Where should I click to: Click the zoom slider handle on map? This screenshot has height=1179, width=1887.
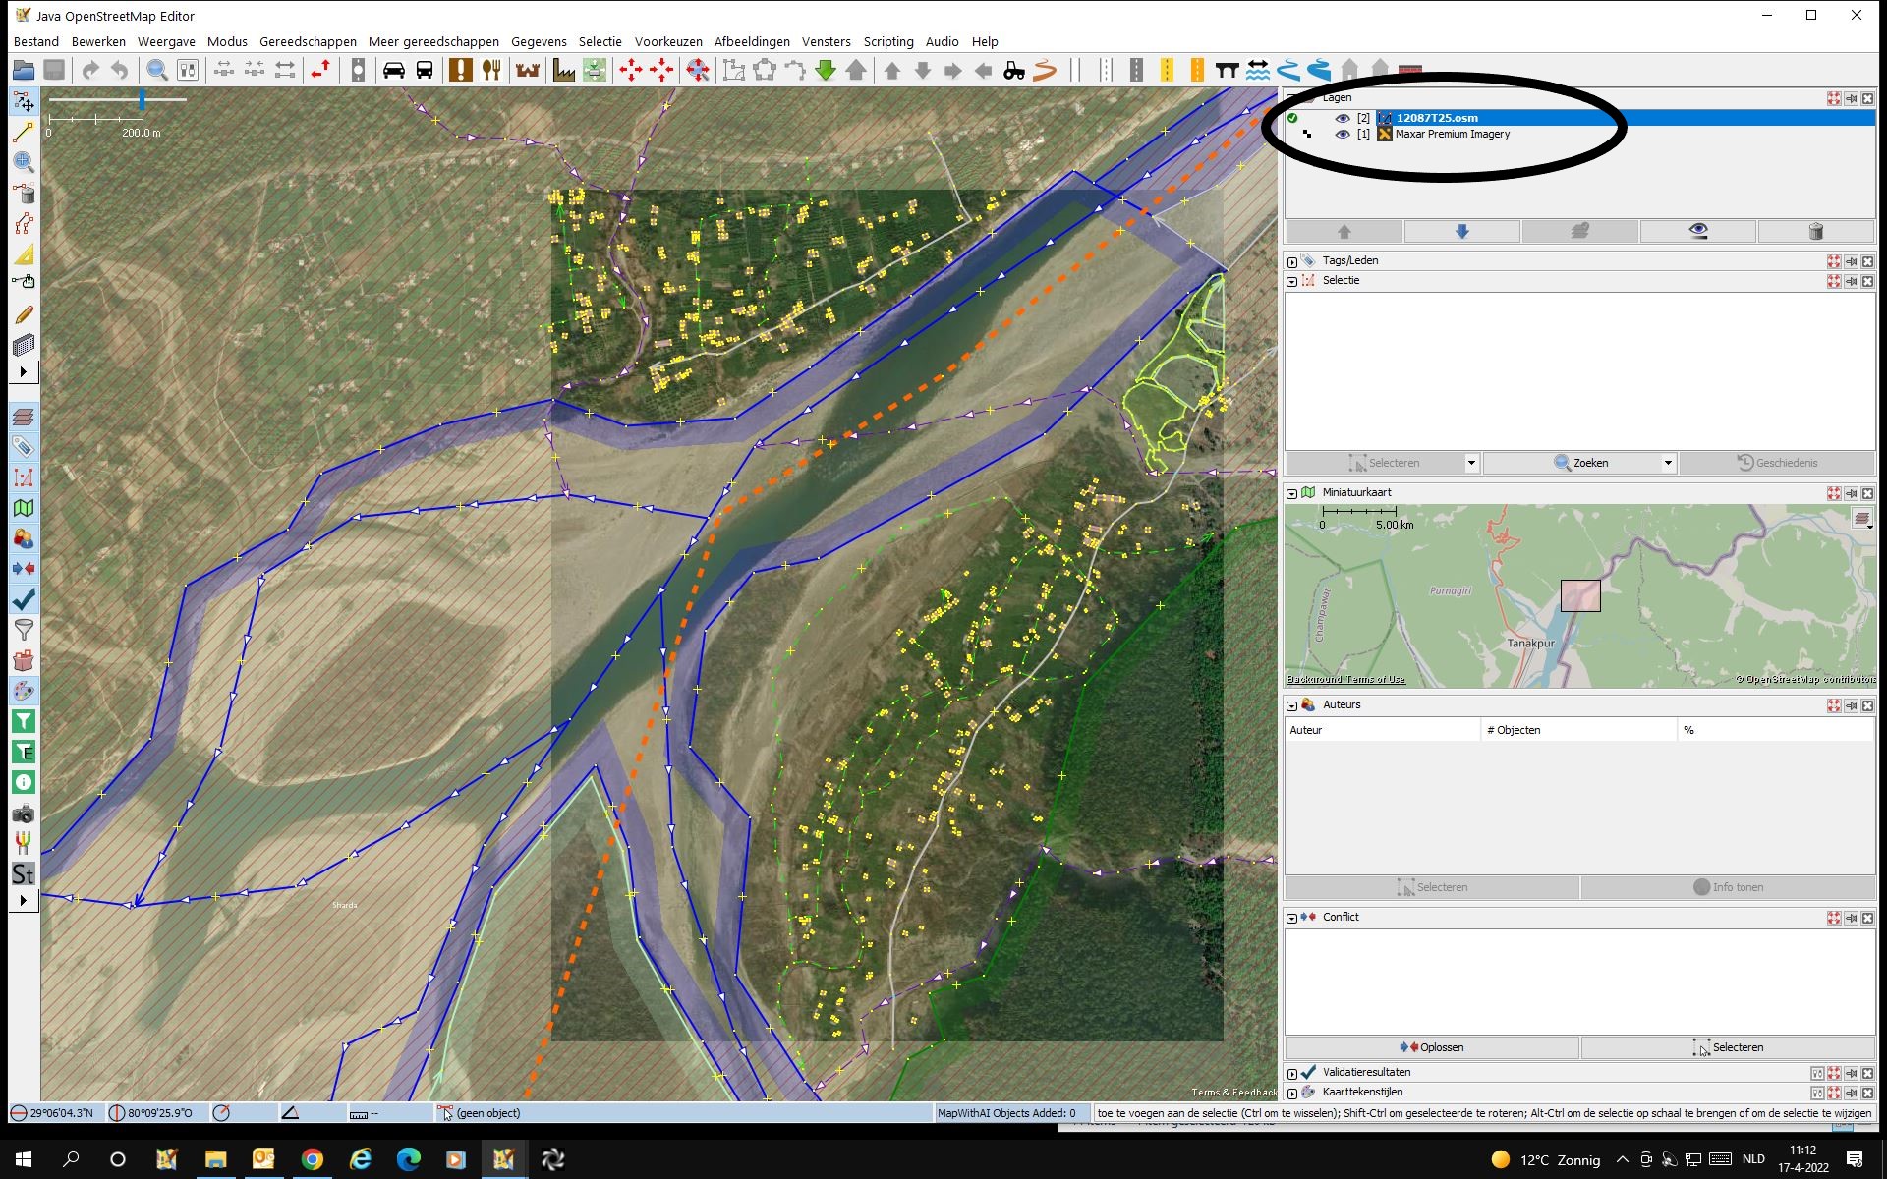[x=143, y=99]
